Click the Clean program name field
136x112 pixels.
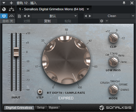111,16
